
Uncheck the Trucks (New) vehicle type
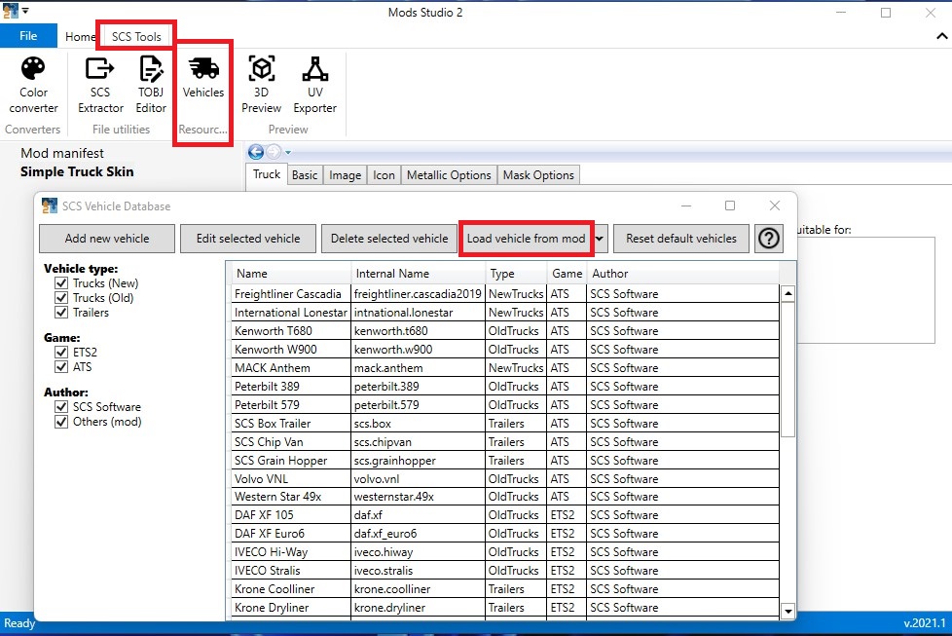click(x=61, y=283)
